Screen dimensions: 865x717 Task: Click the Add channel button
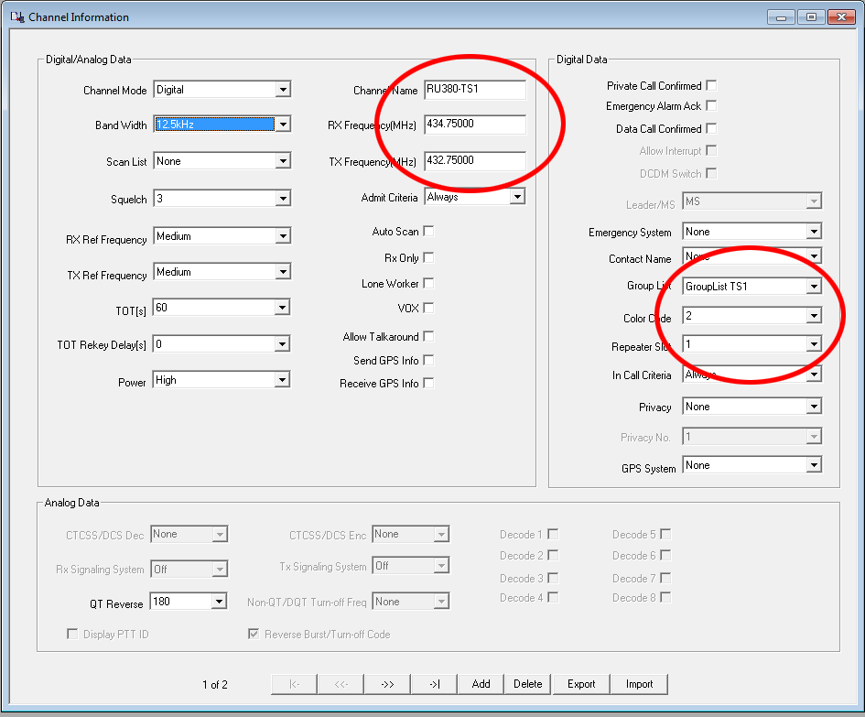481,684
